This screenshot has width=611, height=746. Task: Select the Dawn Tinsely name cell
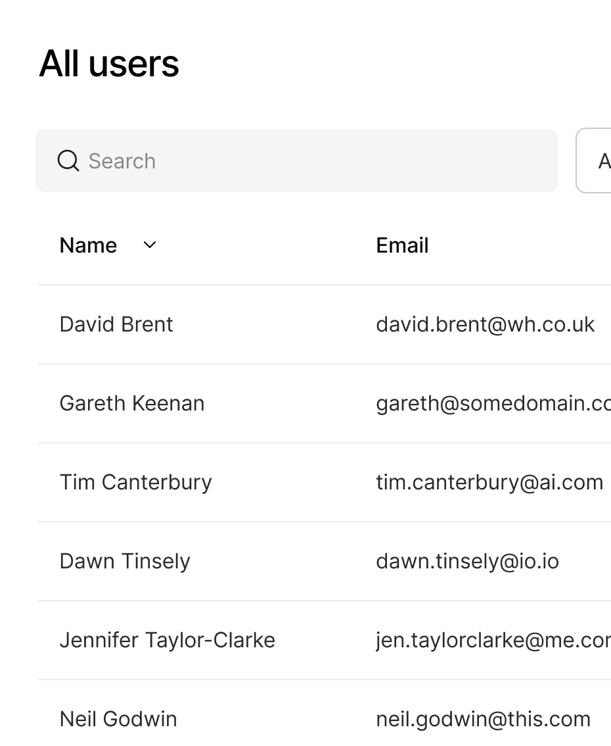pos(125,561)
